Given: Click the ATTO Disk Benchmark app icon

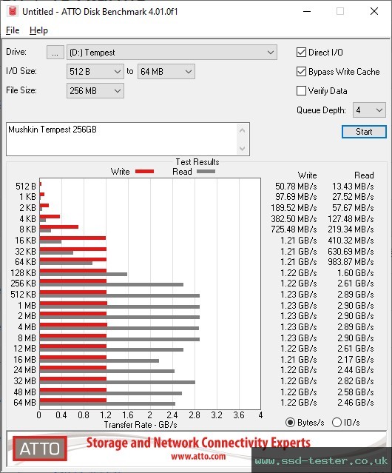Looking at the screenshot, I should 13,11.
